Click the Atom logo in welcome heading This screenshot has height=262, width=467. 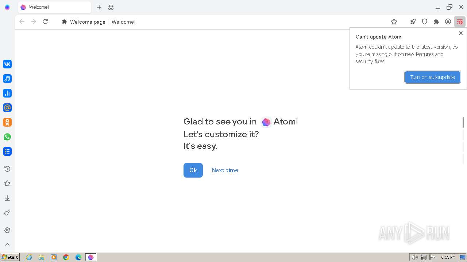266,122
